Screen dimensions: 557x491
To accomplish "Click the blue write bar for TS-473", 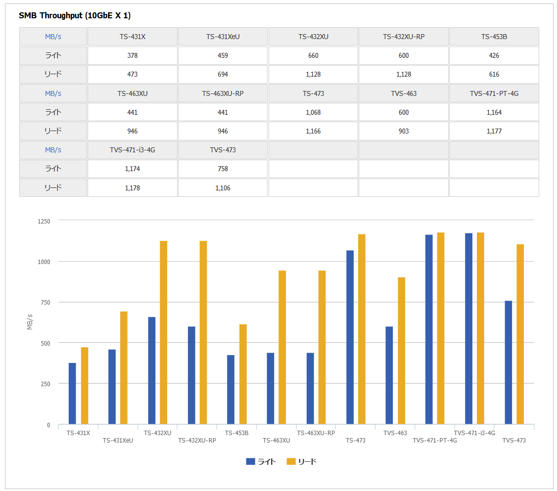I will pyautogui.click(x=350, y=337).
